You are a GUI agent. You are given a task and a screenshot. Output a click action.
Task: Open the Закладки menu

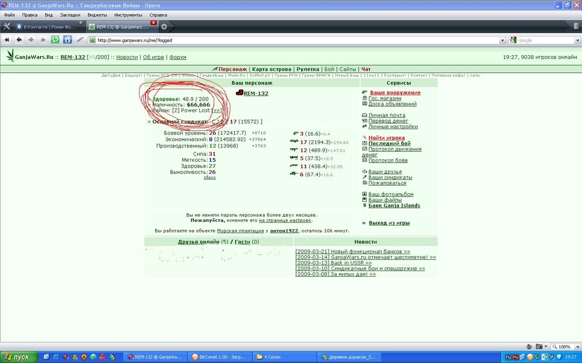pyautogui.click(x=70, y=15)
